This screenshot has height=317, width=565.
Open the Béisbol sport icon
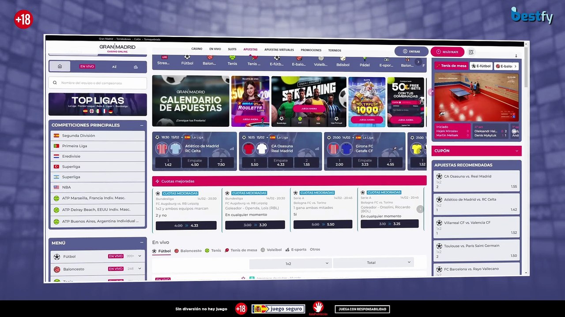coord(343,61)
